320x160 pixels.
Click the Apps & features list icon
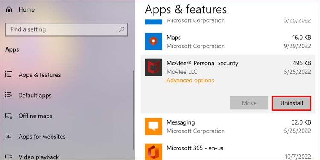9,74
